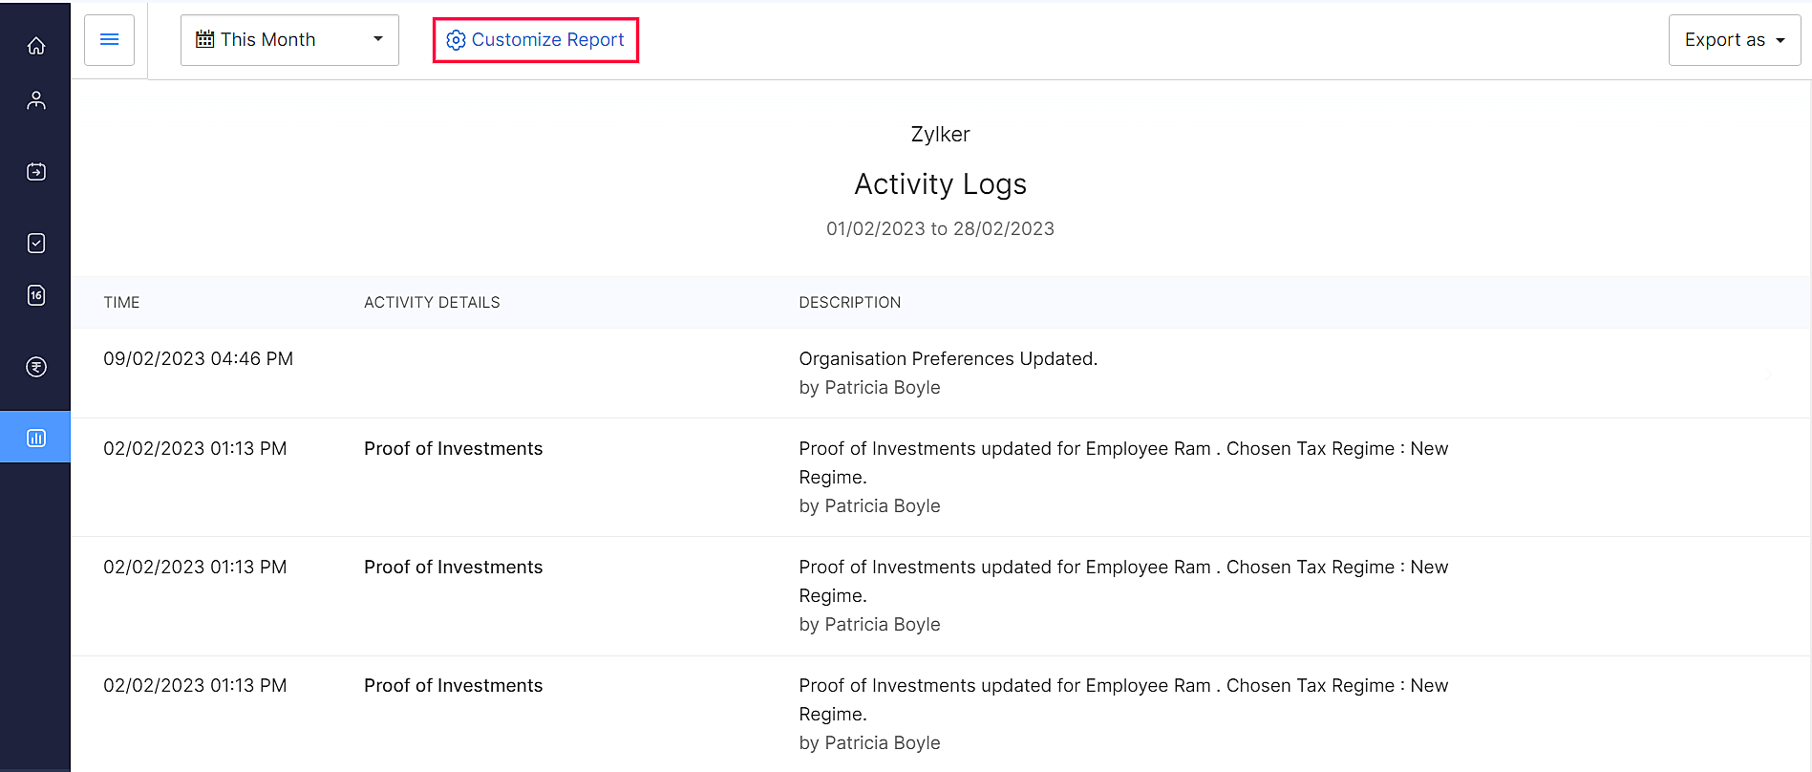1812x772 pixels.
Task: Click the ACTIVITY DETAILS column header
Action: click(432, 302)
